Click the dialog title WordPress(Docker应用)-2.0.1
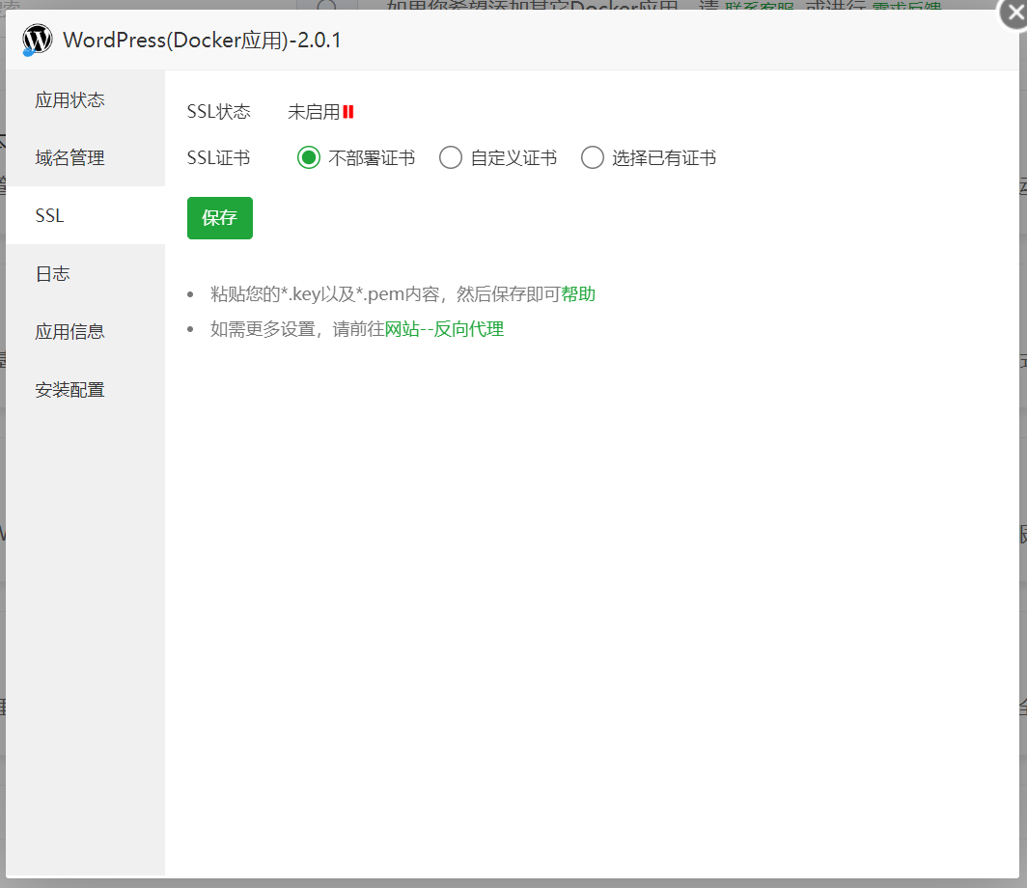The width and height of the screenshot is (1027, 888). pyautogui.click(x=202, y=40)
